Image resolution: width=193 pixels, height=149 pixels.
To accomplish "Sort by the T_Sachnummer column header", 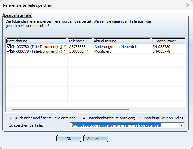I will click(168, 41).
